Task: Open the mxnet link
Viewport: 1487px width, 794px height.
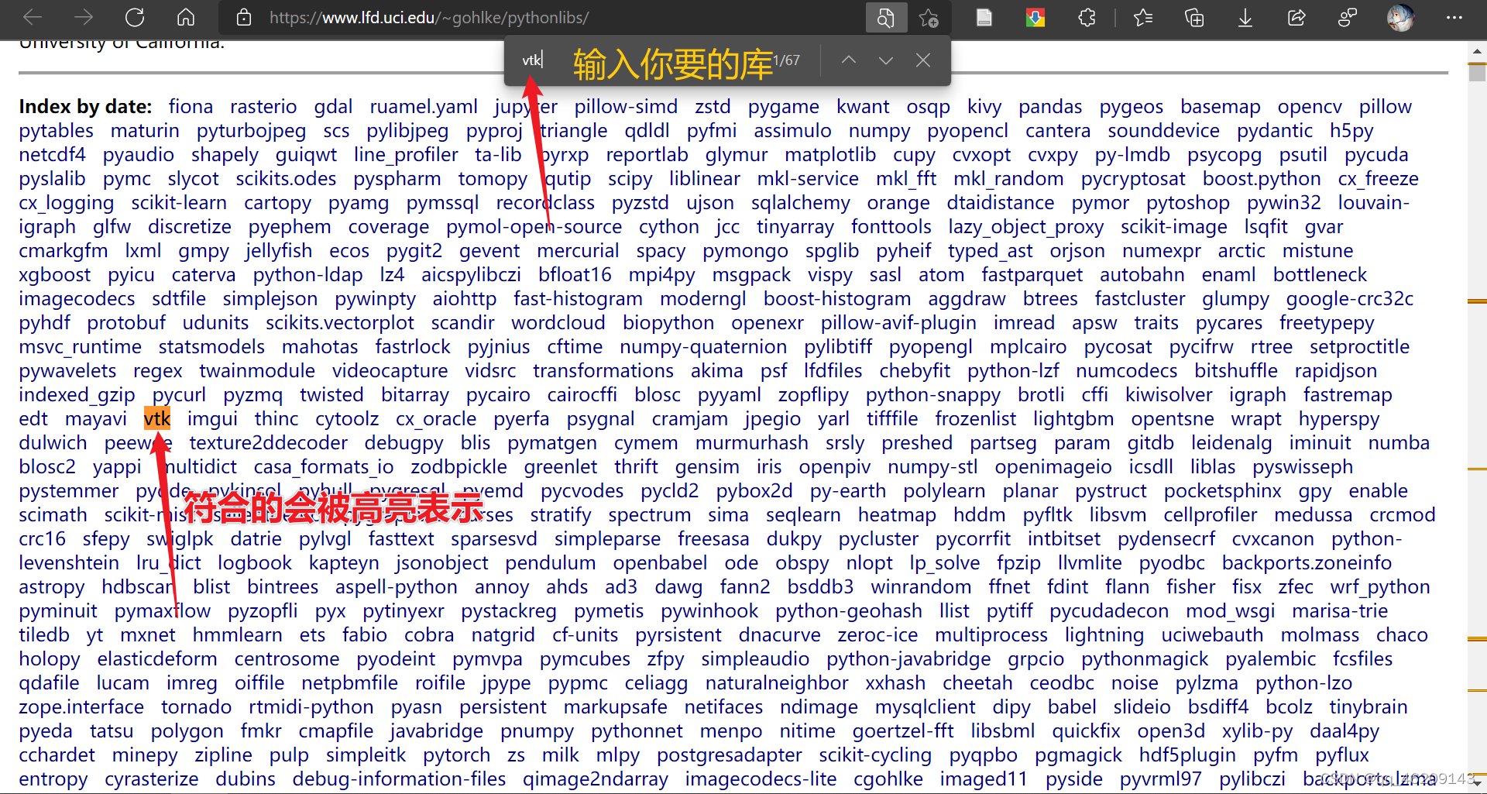Action: click(x=148, y=635)
